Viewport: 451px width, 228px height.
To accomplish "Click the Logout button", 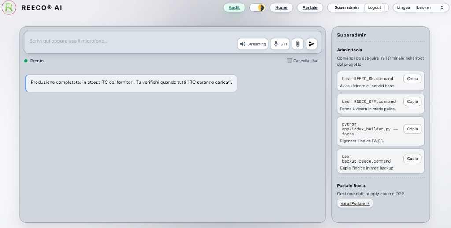I will click(x=374, y=7).
